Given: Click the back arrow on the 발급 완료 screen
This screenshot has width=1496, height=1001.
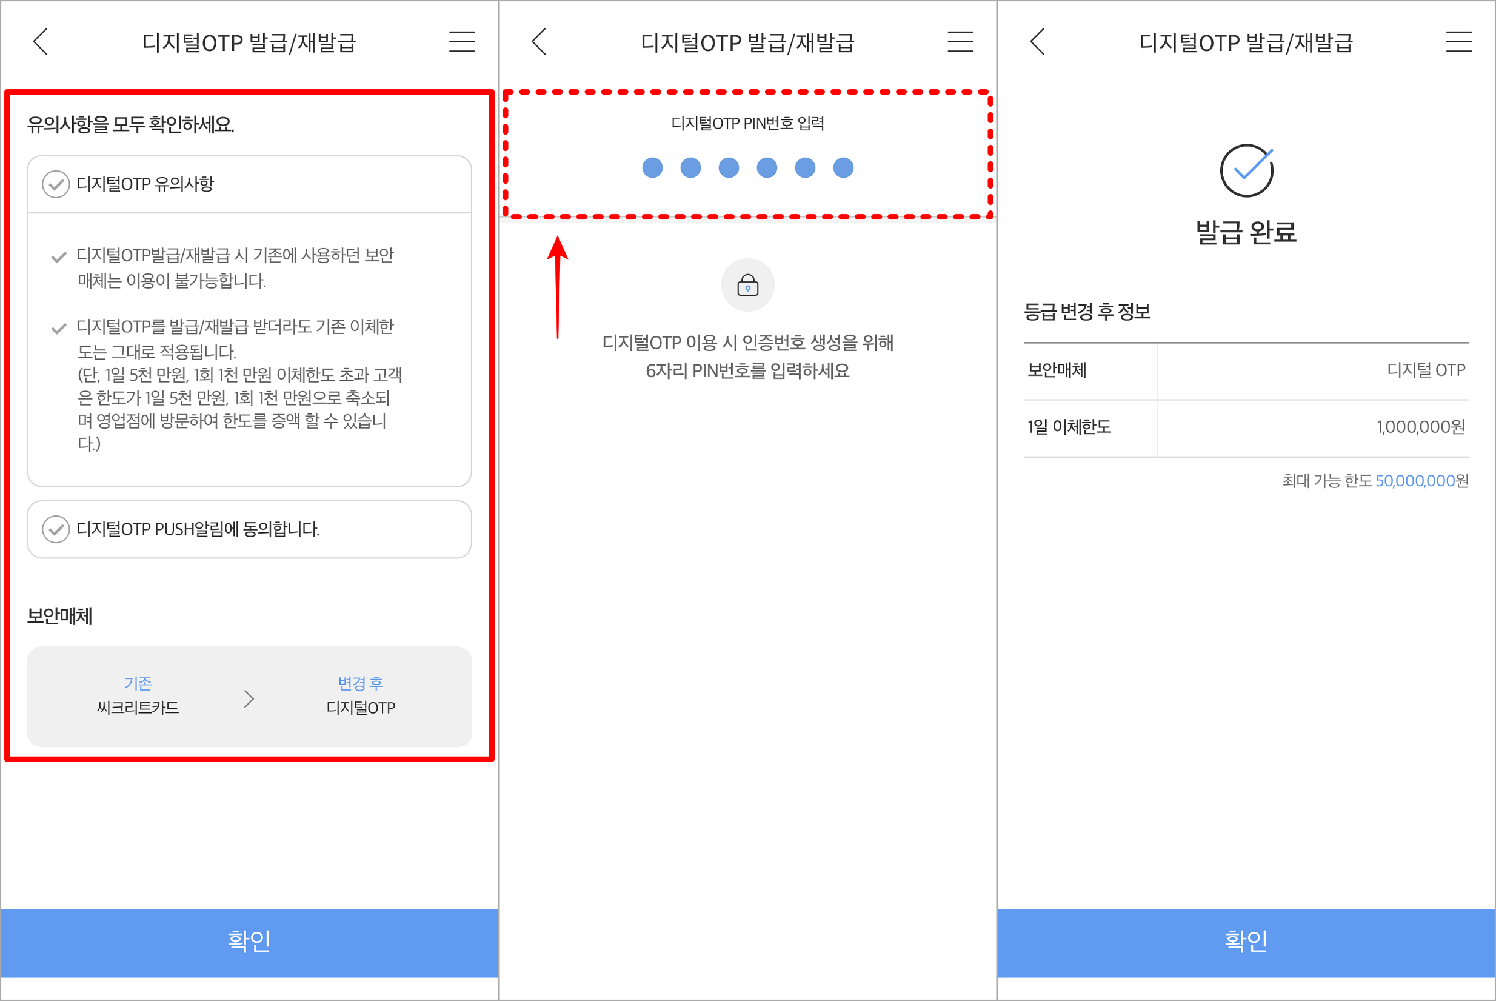Looking at the screenshot, I should (1037, 42).
